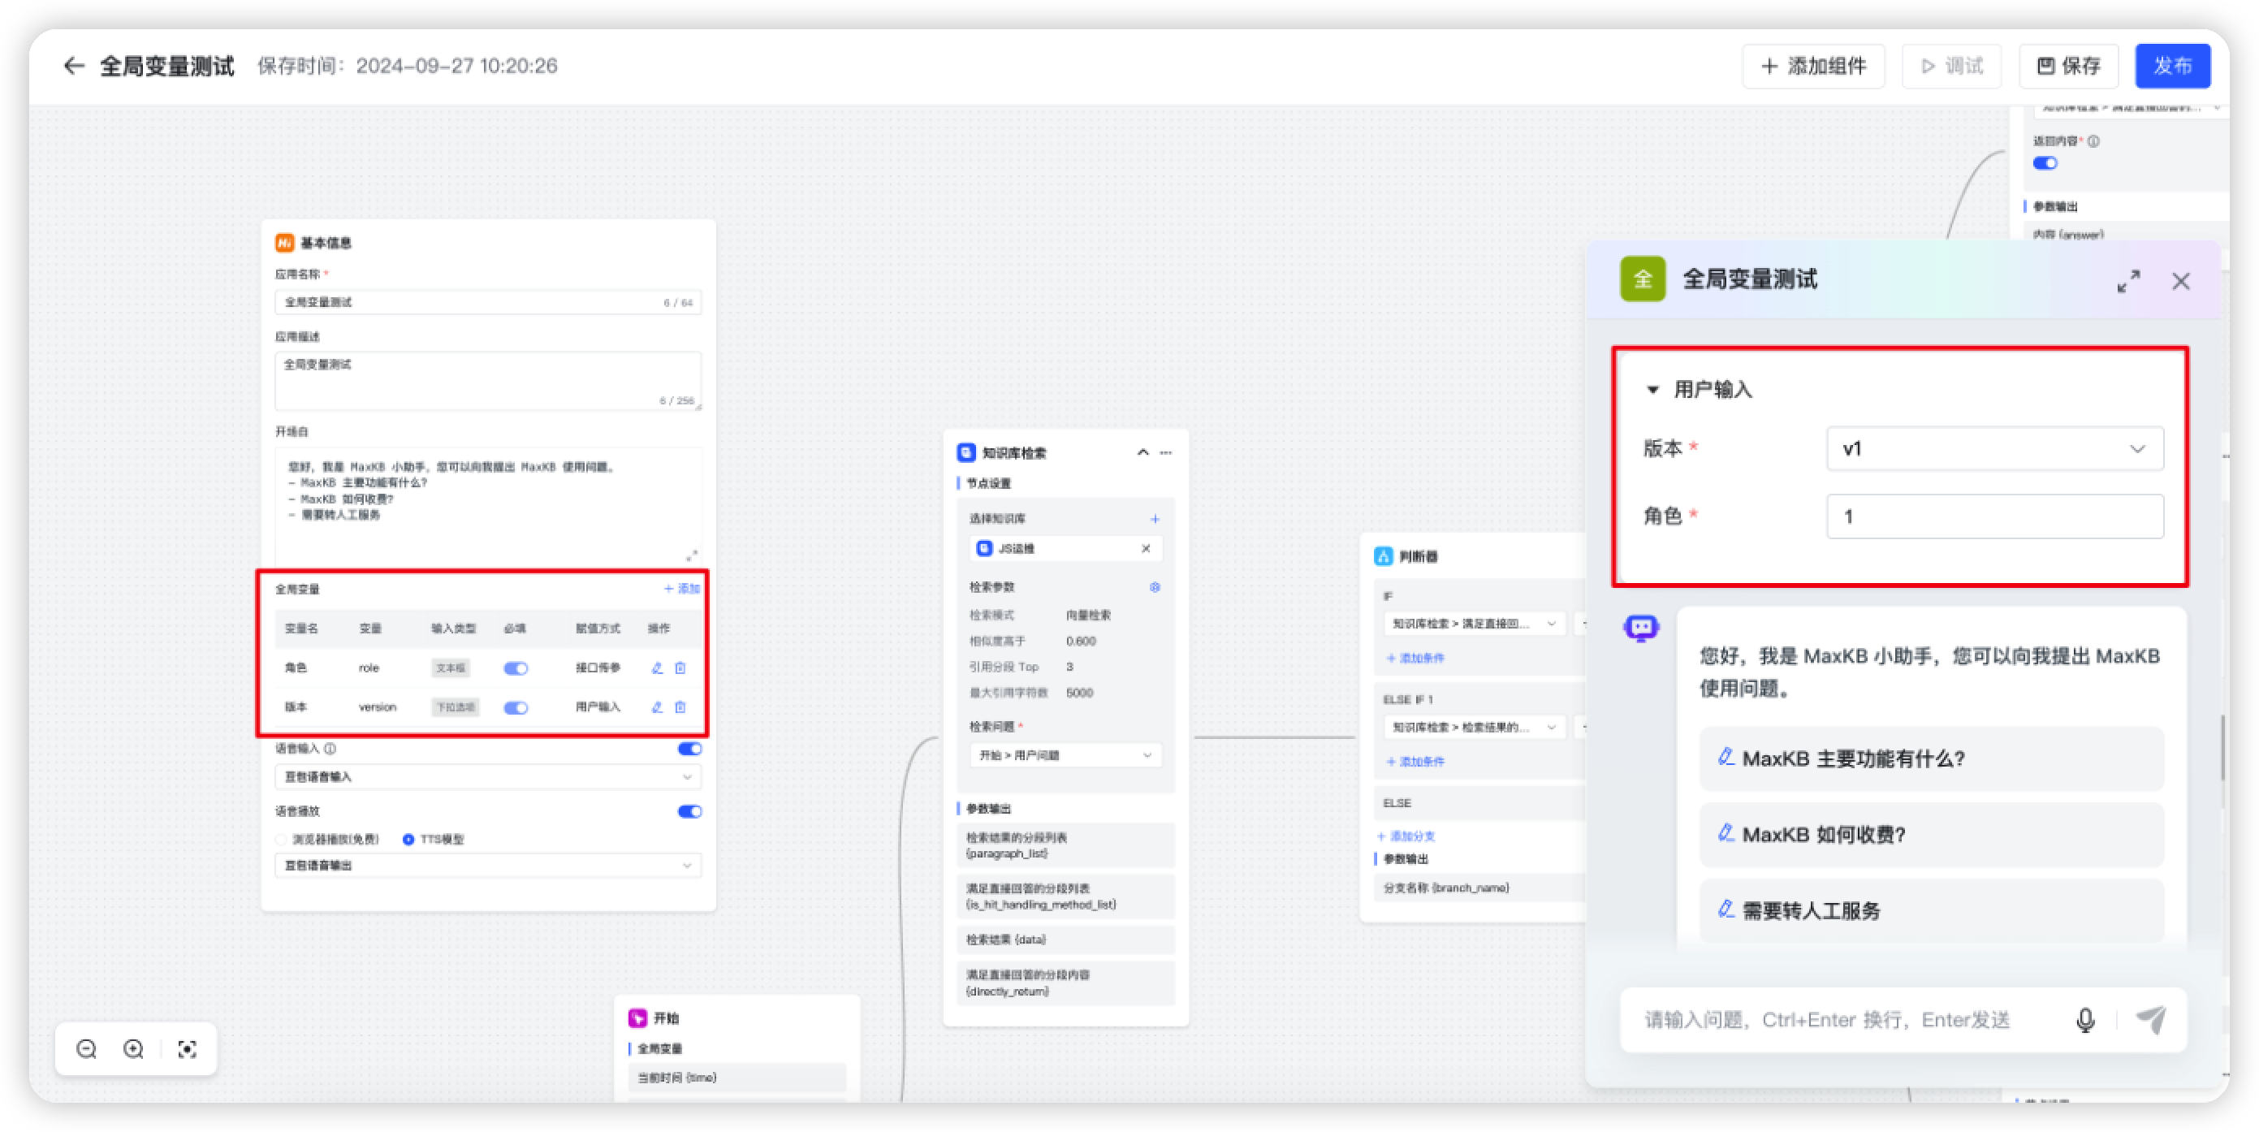The image size is (2259, 1132).
Task: Add a global variable via 添加
Action: pos(681,589)
